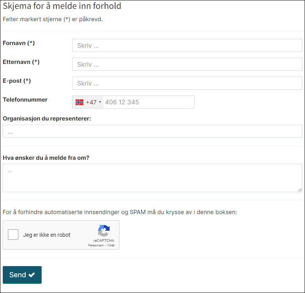Focus the Fornavn text field

coord(187,45)
